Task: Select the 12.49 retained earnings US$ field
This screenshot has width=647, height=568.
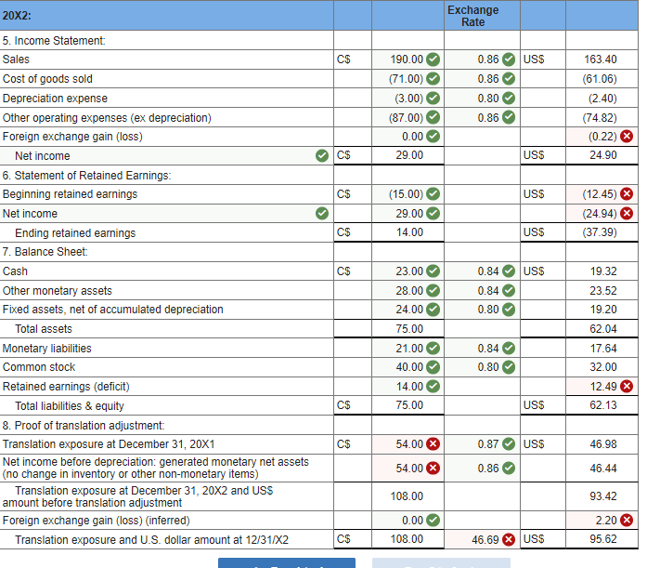Action: pos(602,386)
